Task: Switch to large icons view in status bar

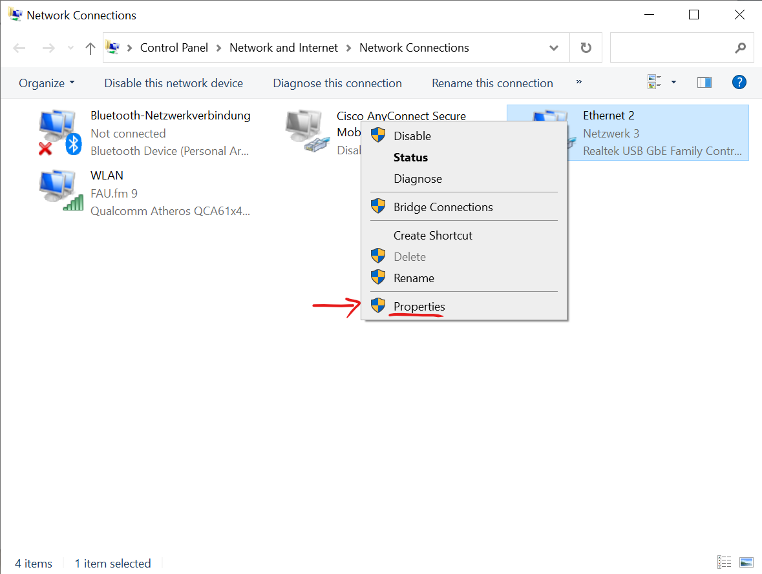Action: pyautogui.click(x=746, y=562)
